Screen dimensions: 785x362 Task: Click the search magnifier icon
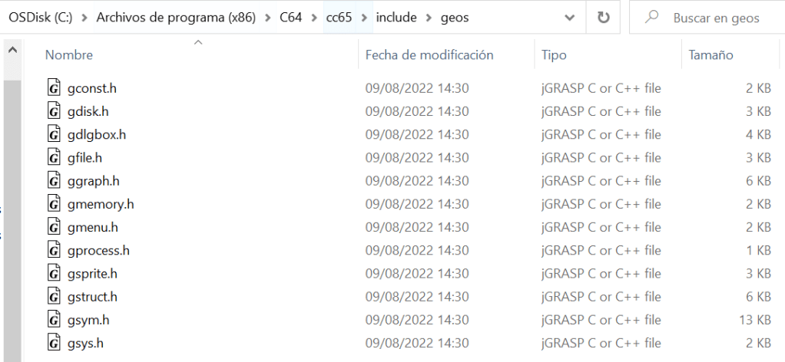click(x=652, y=18)
